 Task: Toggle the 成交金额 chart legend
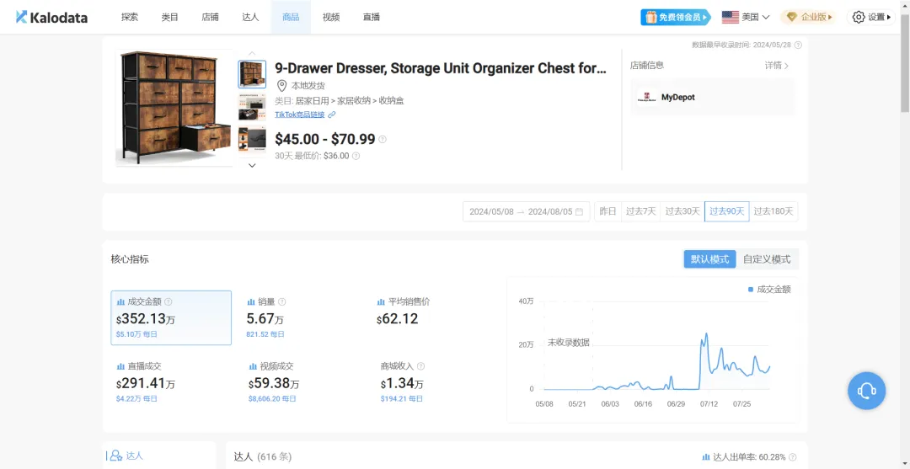769,290
